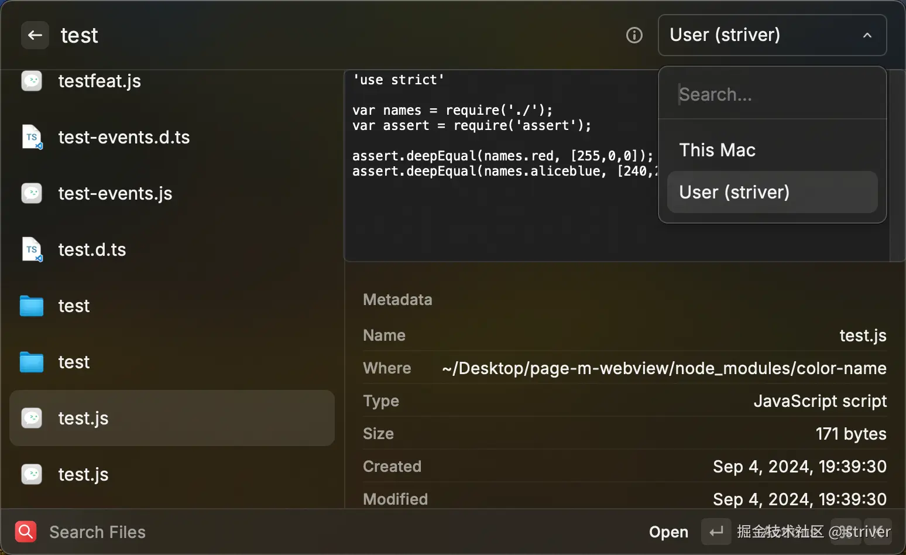The height and width of the screenshot is (555, 906).
Task: Focus the dropdown Search field
Action: pos(773,94)
